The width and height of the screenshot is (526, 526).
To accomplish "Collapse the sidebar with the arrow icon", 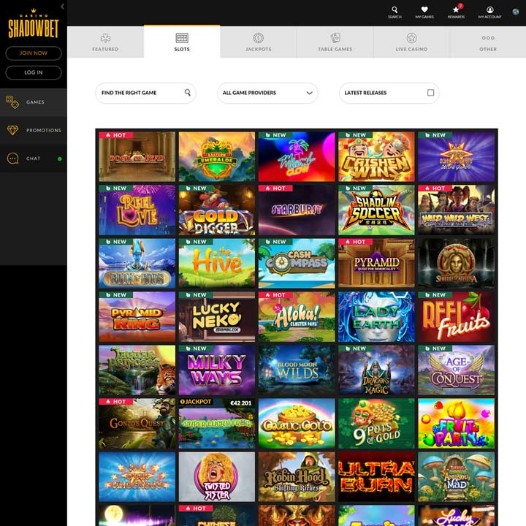I will [x=62, y=7].
